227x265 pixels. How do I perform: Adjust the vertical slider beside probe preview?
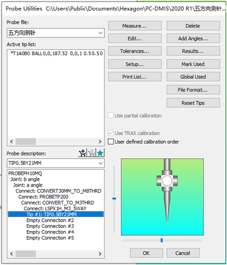114,198
